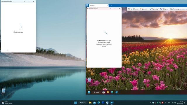The width and height of the screenshot is (187, 105).
Task: Open the notification center icon
Action: [184, 103]
